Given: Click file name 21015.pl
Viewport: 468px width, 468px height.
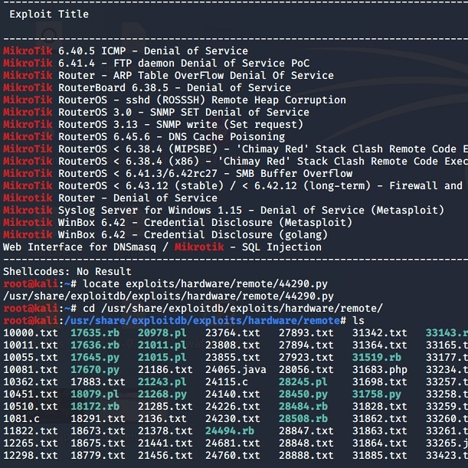Looking at the screenshot, I should (162, 357).
